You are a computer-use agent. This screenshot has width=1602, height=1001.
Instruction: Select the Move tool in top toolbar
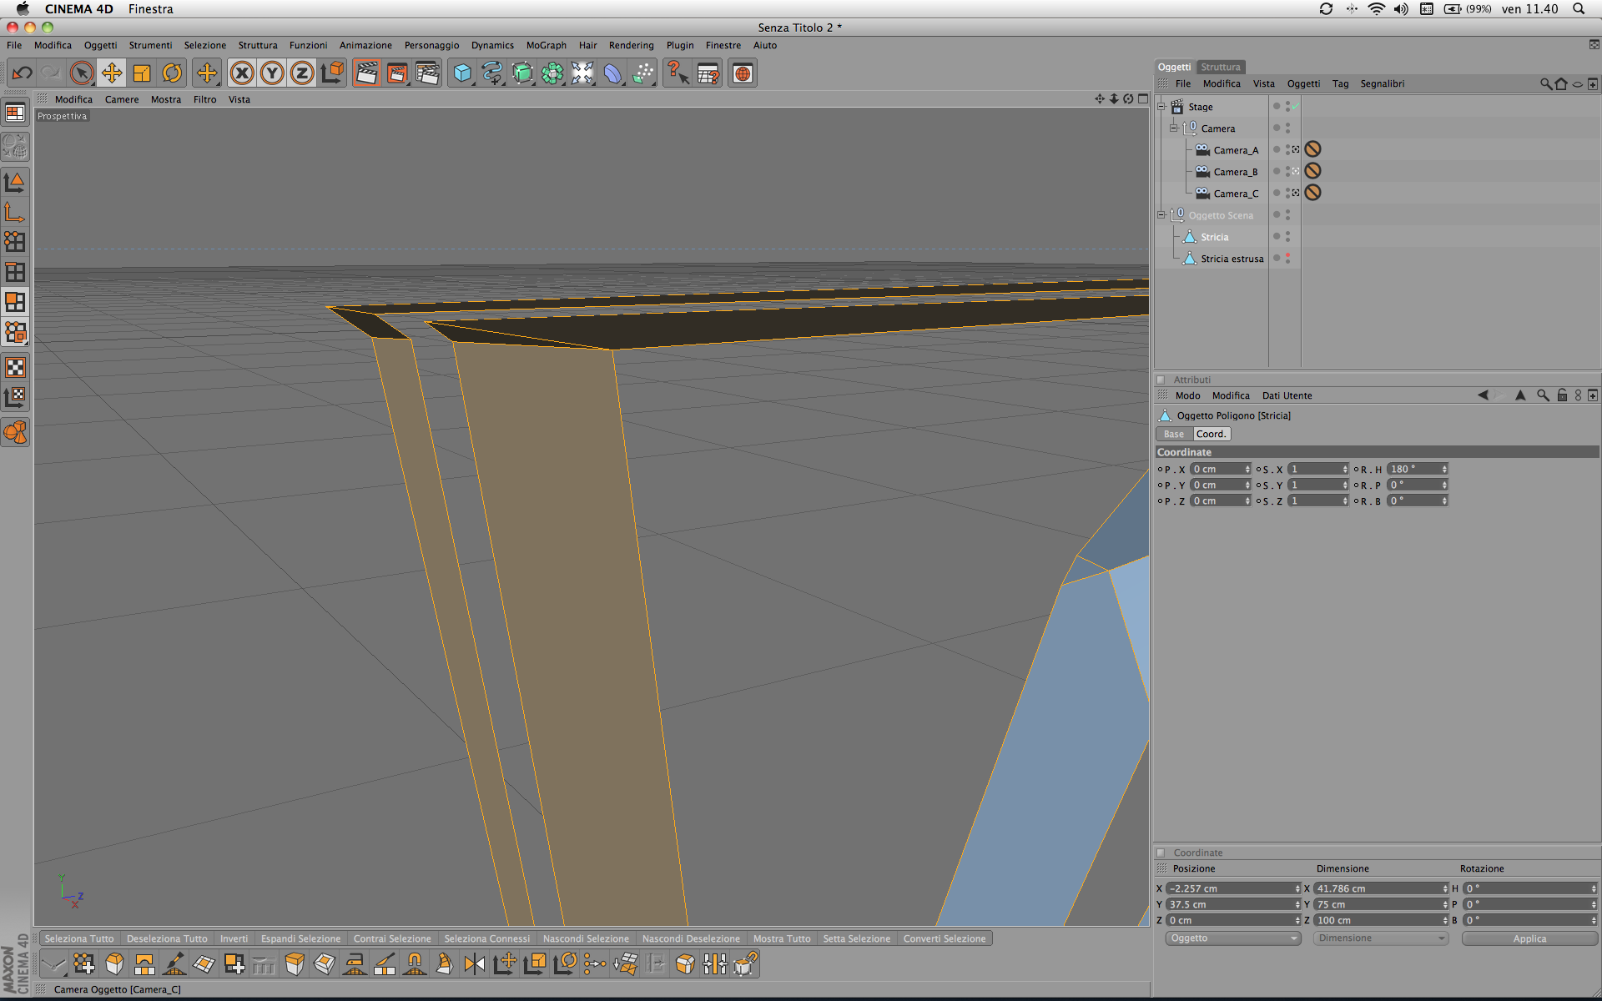pyautogui.click(x=112, y=73)
